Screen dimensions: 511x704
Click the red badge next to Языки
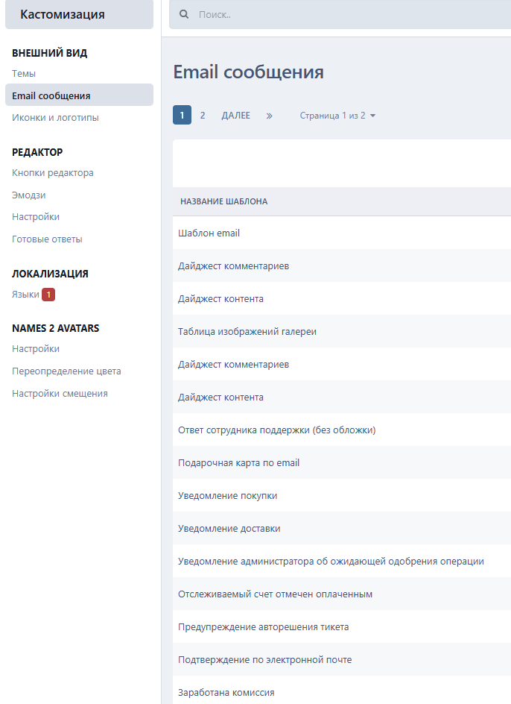click(x=48, y=295)
